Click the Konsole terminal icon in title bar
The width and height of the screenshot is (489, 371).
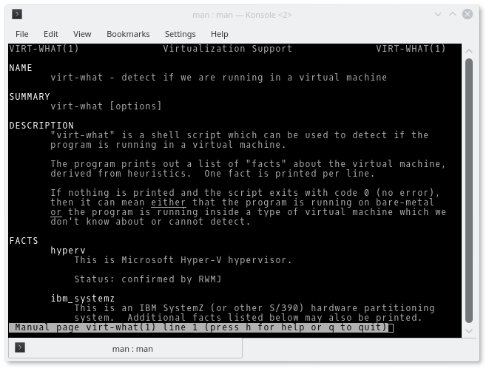point(17,13)
